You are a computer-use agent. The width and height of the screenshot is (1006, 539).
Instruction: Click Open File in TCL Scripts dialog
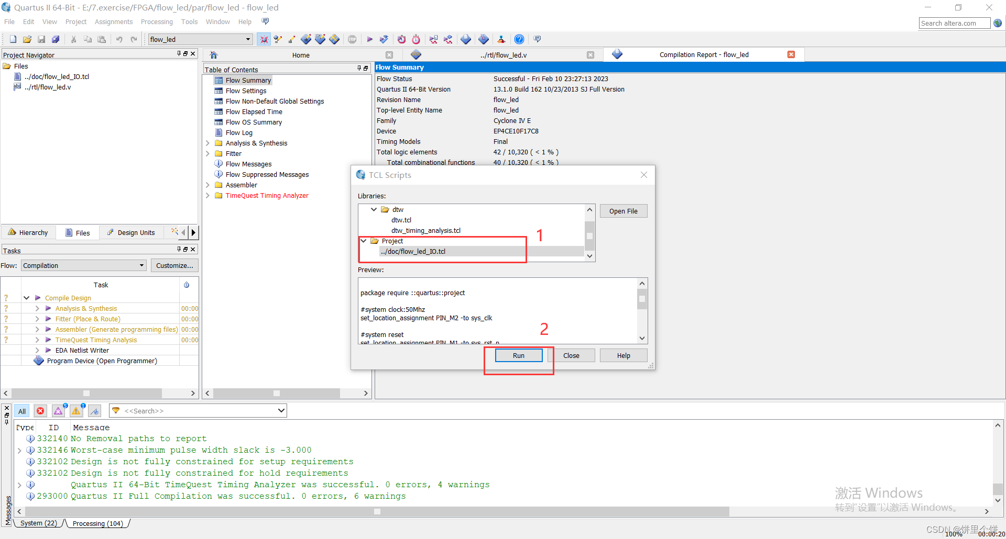point(624,211)
